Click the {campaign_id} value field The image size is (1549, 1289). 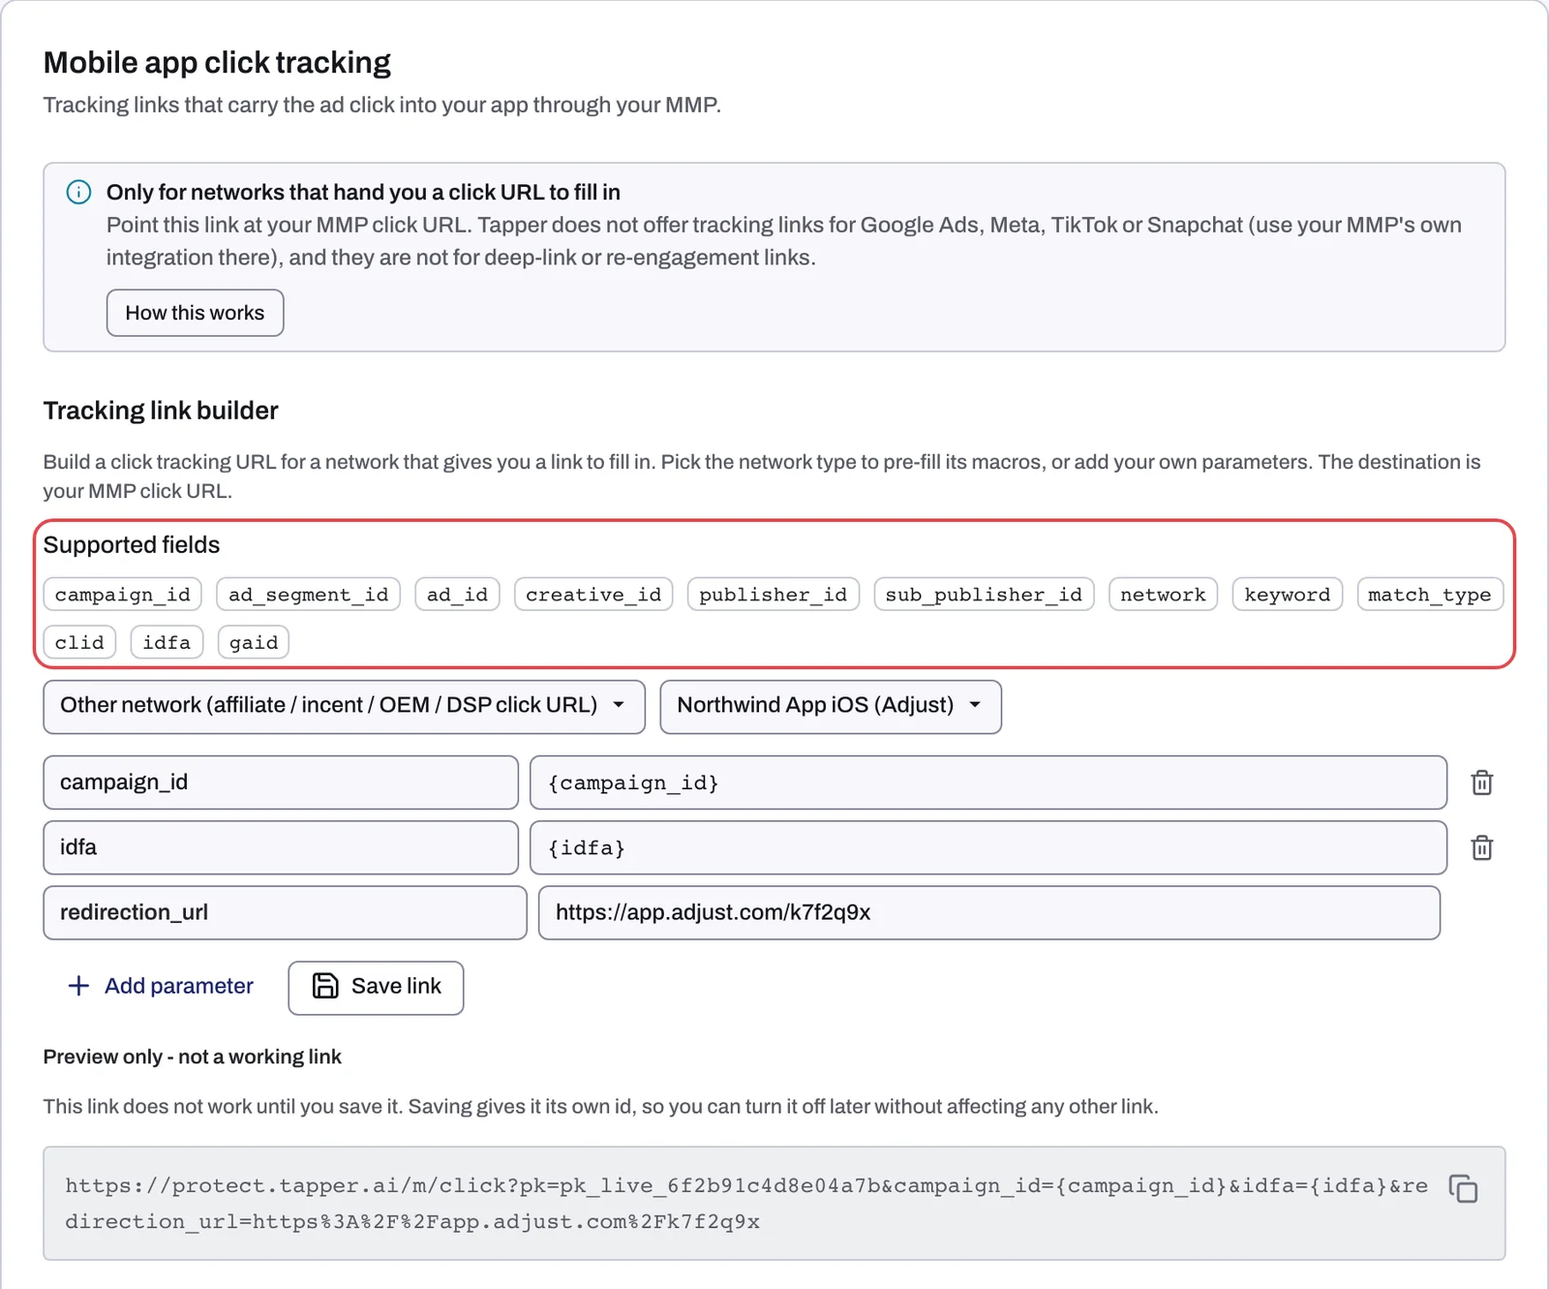tap(988, 783)
